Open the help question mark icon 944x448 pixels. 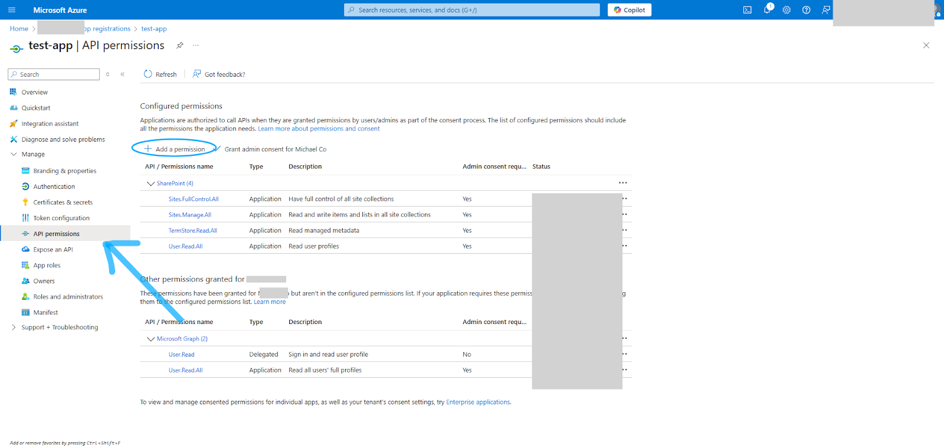(x=806, y=10)
